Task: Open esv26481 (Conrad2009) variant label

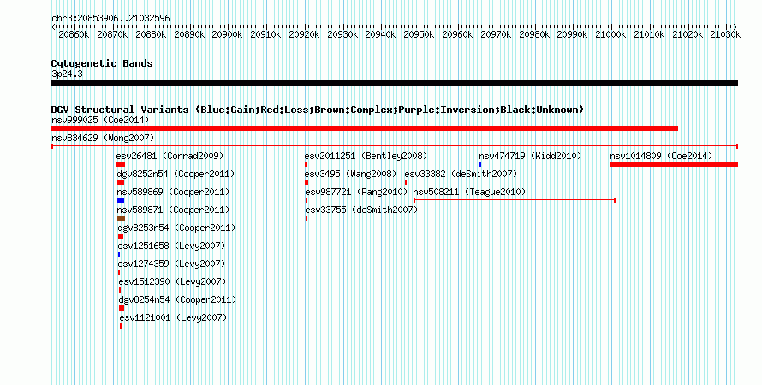Action: click(170, 156)
